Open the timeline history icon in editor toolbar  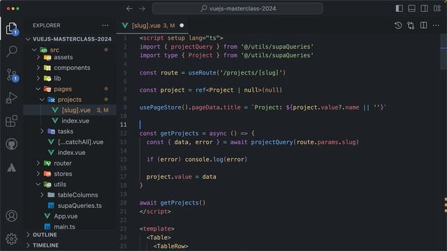tap(398, 25)
